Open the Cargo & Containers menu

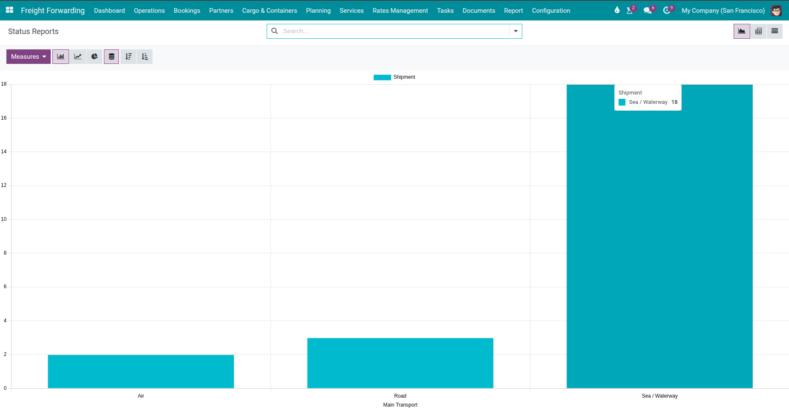pos(269,10)
